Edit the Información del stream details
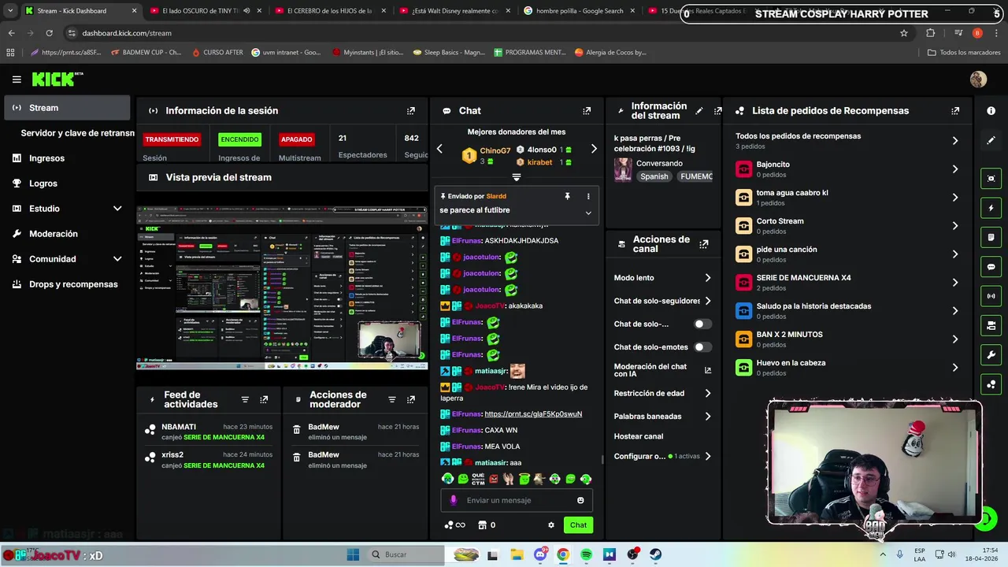The height and width of the screenshot is (567, 1008). coord(699,111)
